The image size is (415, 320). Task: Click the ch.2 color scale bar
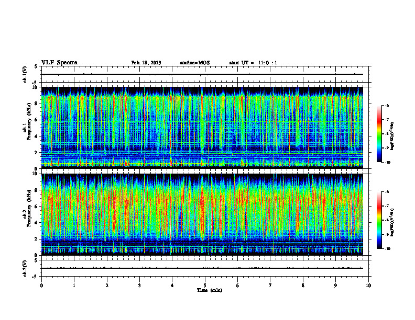click(379, 220)
